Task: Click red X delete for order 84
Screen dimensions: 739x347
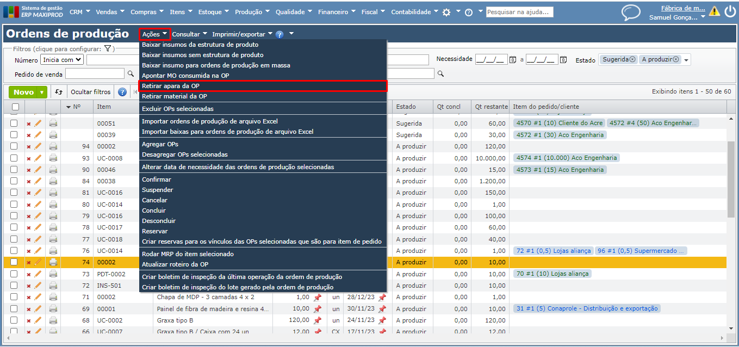Action: coord(29,182)
